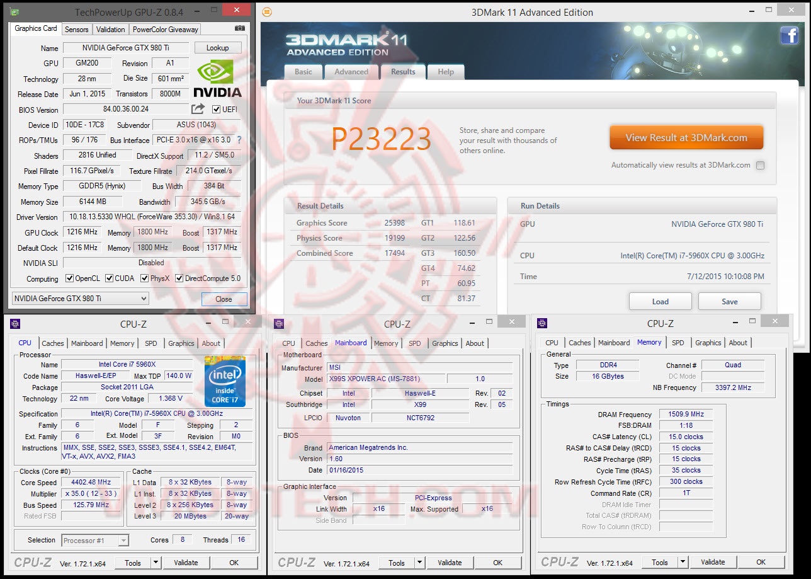The image size is (811, 579).
Task: Click the CAS# Latency value 15.0 clocks
Action: pos(686,437)
